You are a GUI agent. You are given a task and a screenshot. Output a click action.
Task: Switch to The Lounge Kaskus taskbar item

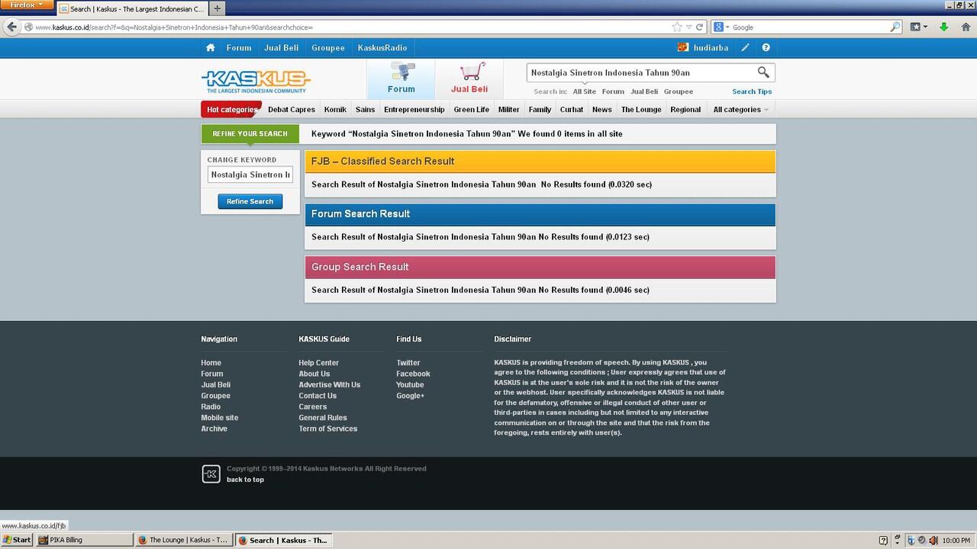pyautogui.click(x=183, y=540)
